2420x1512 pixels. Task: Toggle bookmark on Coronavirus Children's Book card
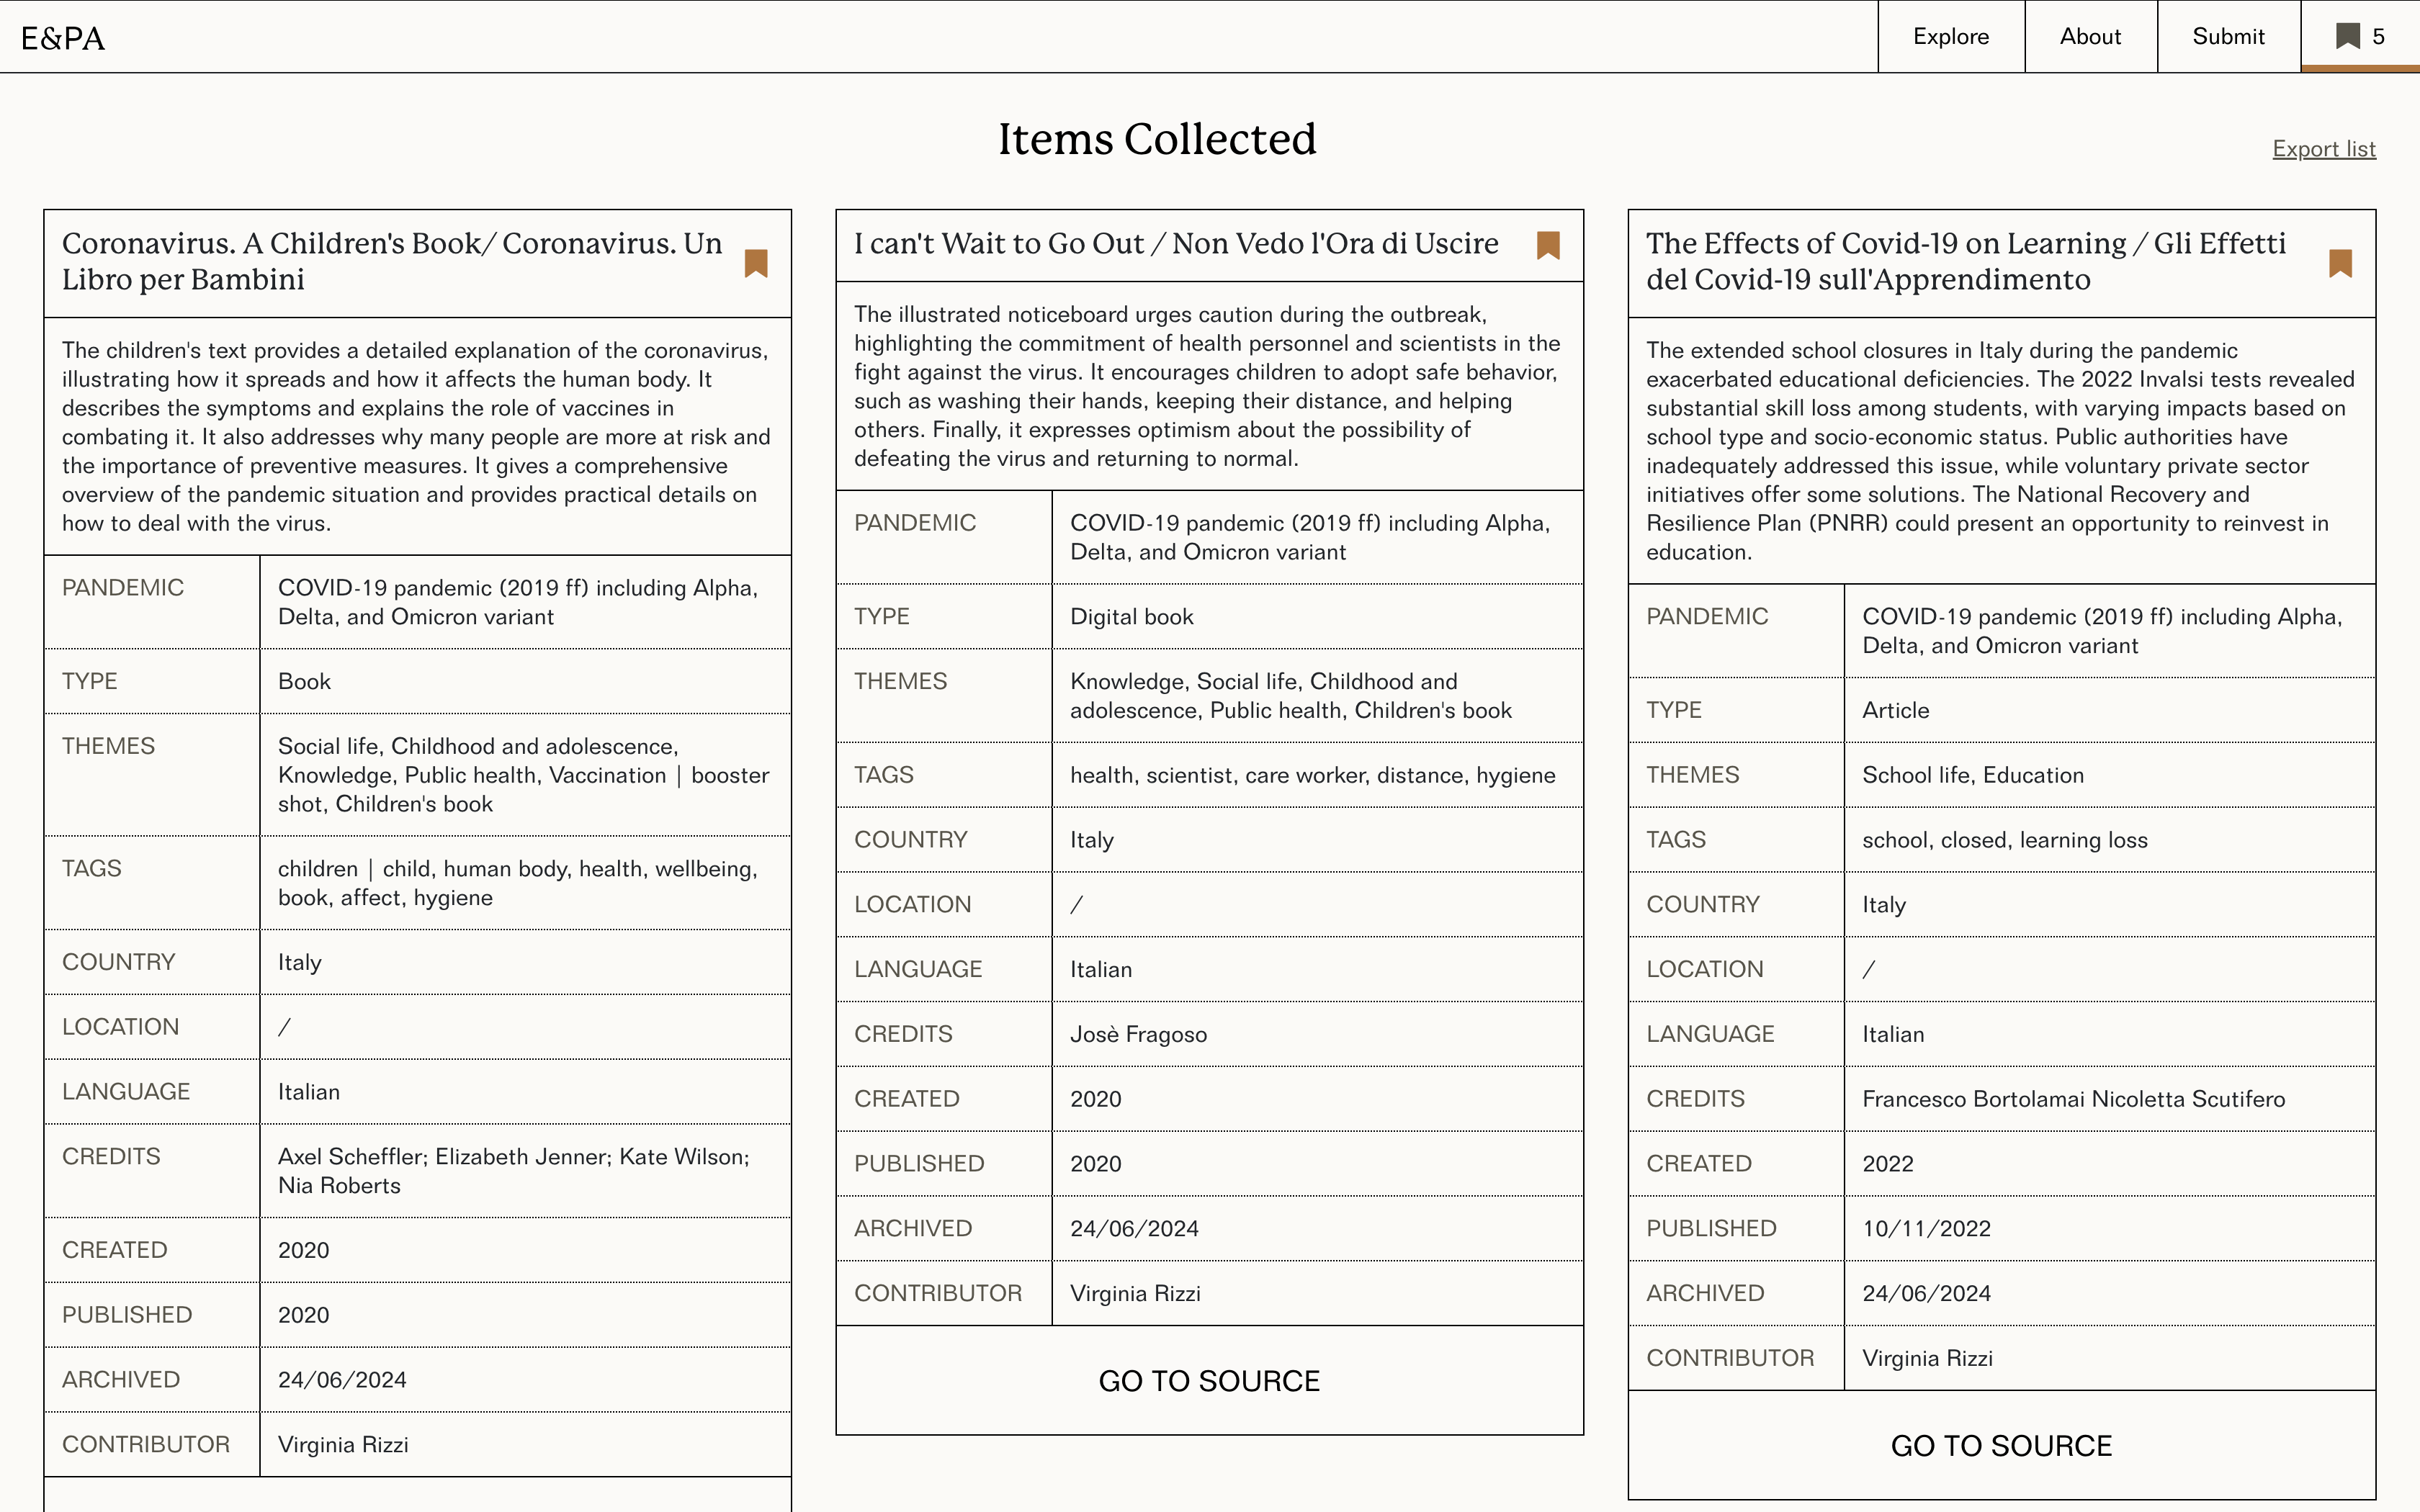pyautogui.click(x=756, y=264)
